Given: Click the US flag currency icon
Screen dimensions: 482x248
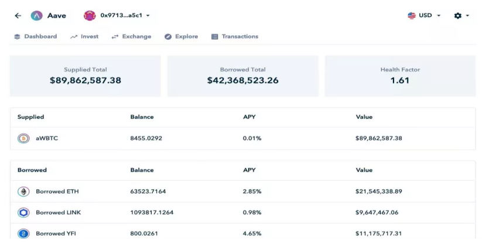Looking at the screenshot, I should [x=412, y=15].
